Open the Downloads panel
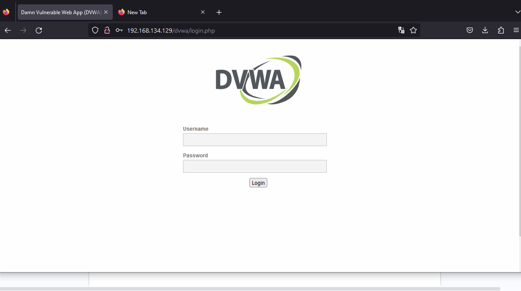 (x=485, y=30)
